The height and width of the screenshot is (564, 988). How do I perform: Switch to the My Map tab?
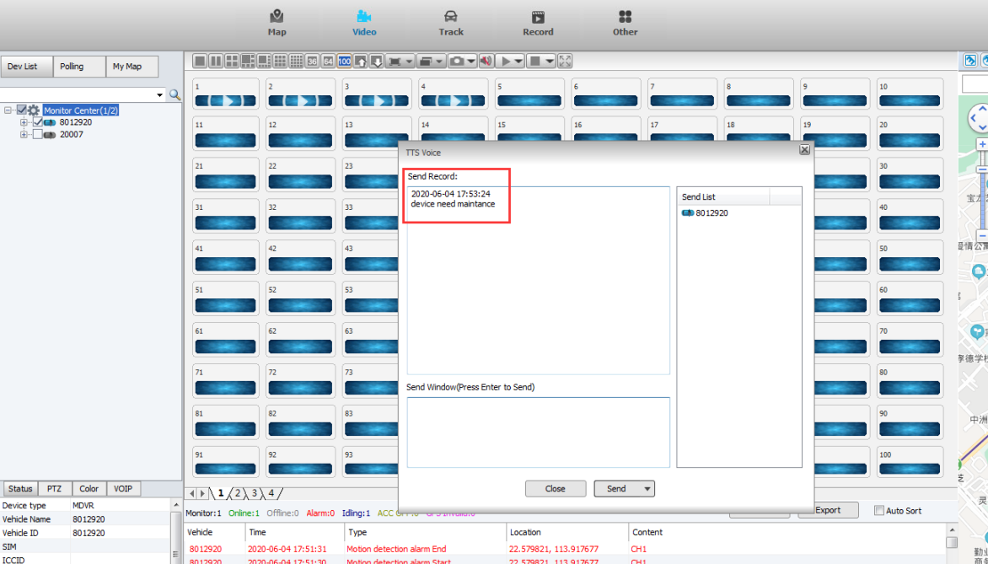132,66
